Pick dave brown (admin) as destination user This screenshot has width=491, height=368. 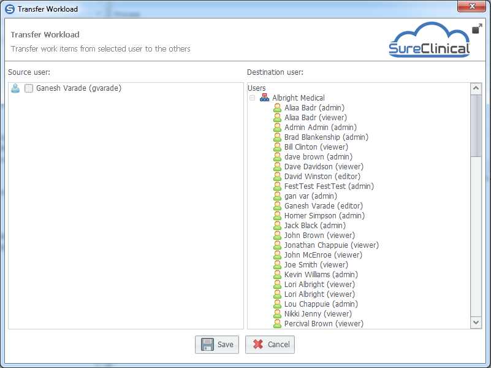point(318,157)
